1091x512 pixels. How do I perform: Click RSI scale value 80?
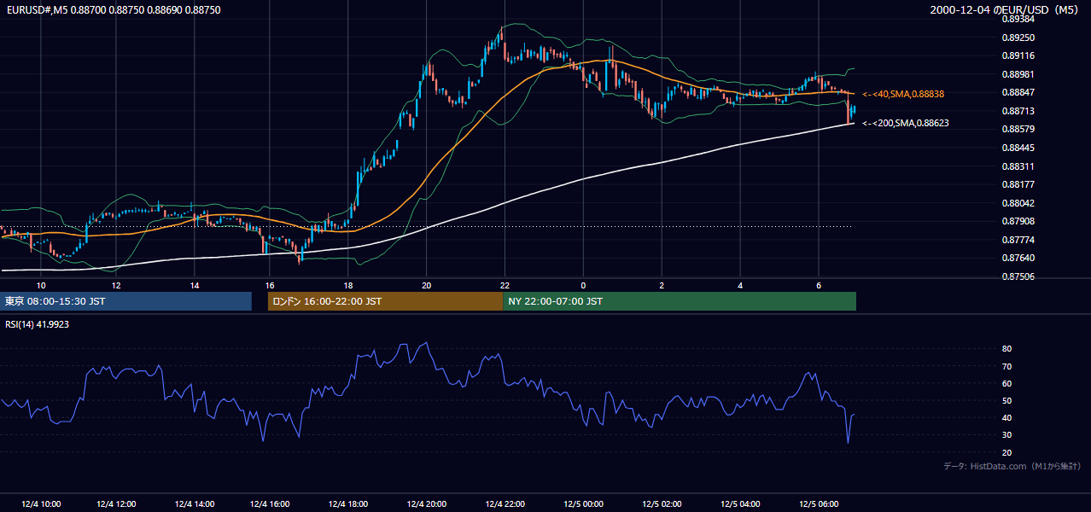1006,349
